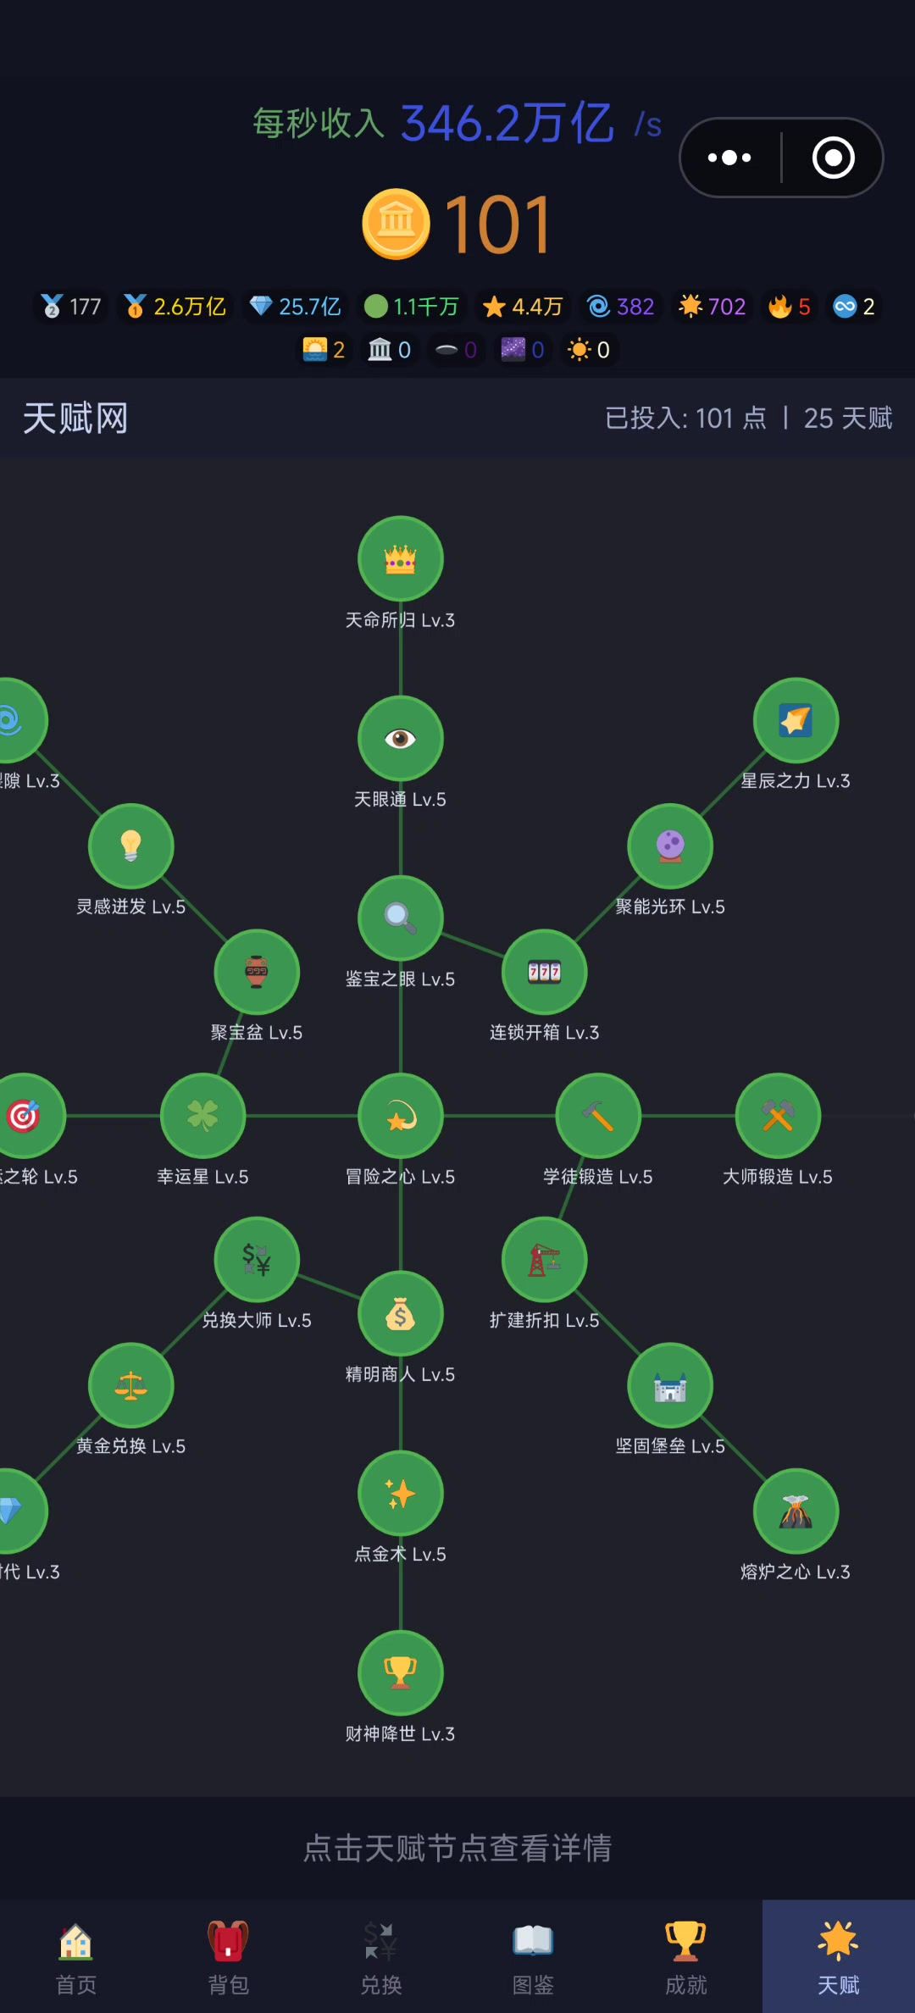The height and width of the screenshot is (2013, 915).
Task: Select the 星辰之力 shooting star node
Action: coord(796,720)
